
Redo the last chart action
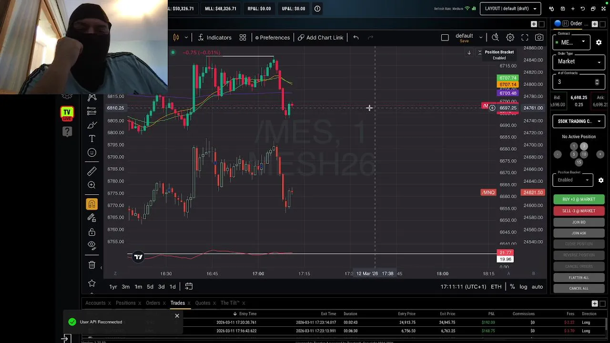[370, 38]
